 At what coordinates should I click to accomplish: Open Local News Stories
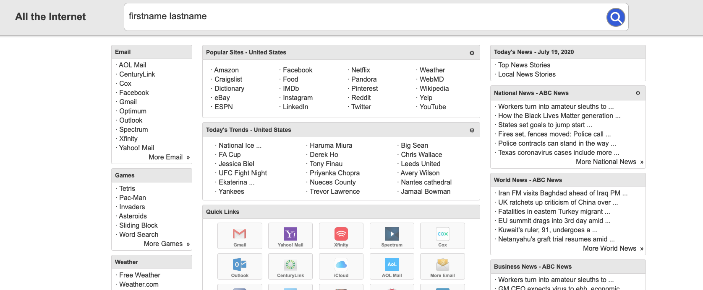[x=527, y=74]
